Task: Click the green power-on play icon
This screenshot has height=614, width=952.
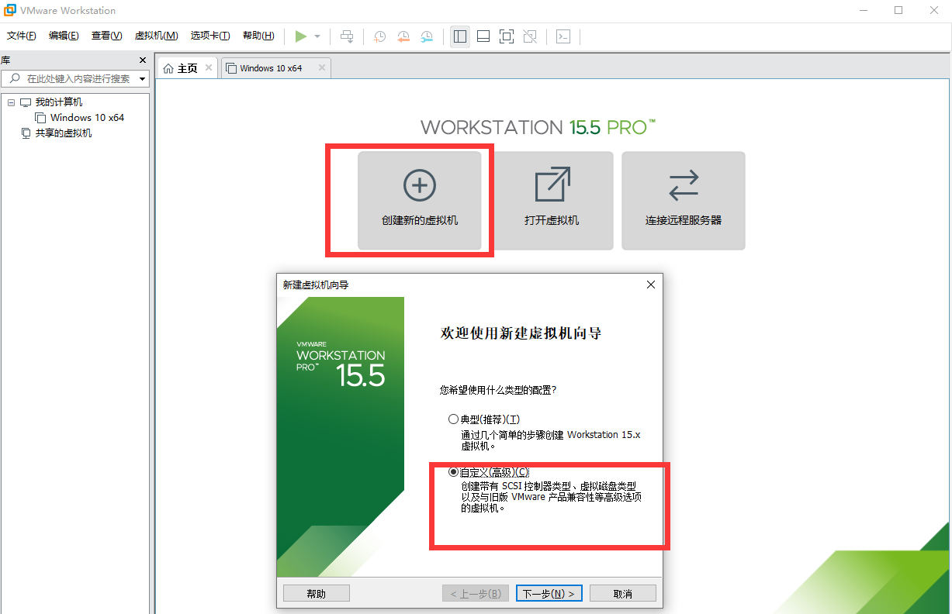Action: coord(301,36)
